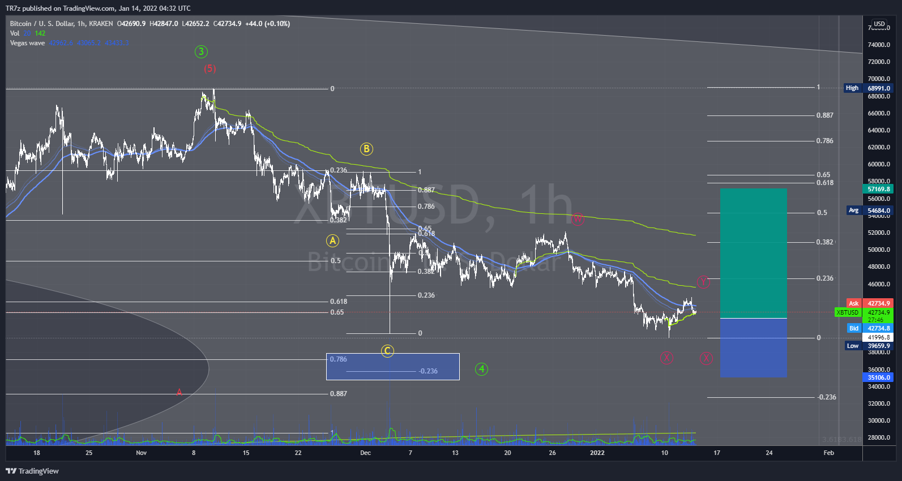The image size is (902, 481).
Task: Click date axis label 22
Action: (298, 453)
